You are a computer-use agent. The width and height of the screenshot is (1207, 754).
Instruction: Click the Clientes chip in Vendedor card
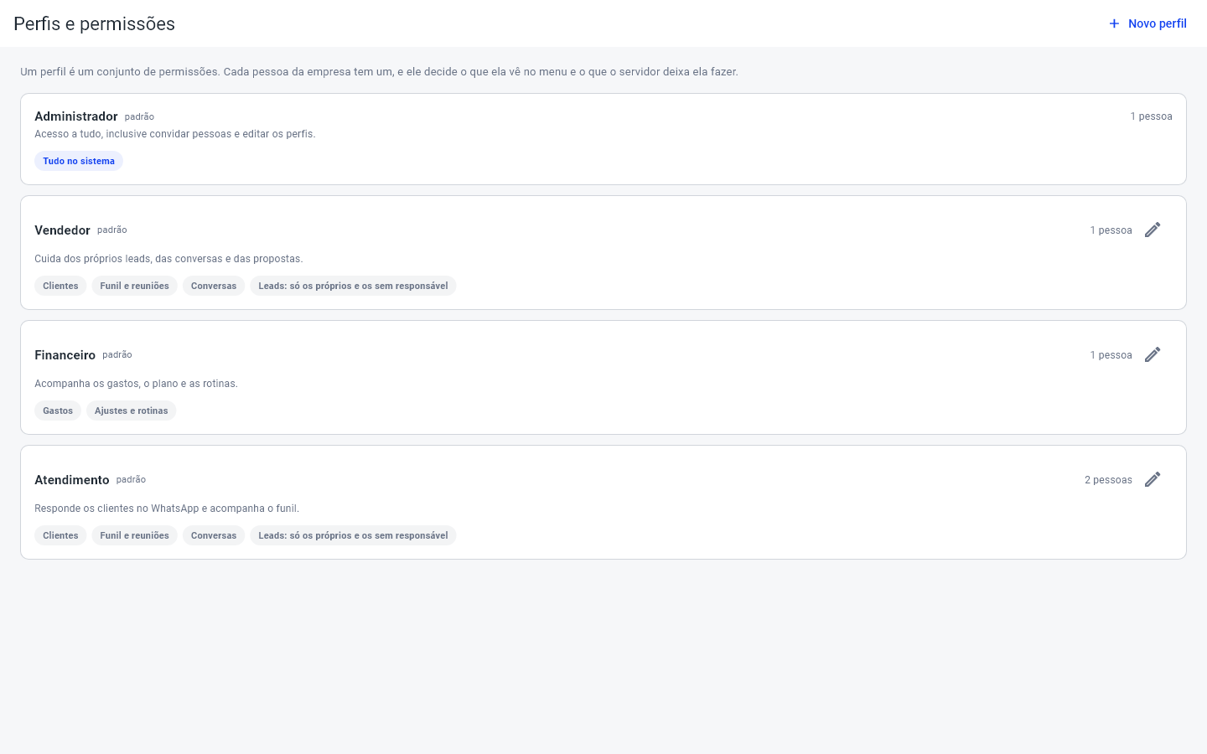(60, 286)
